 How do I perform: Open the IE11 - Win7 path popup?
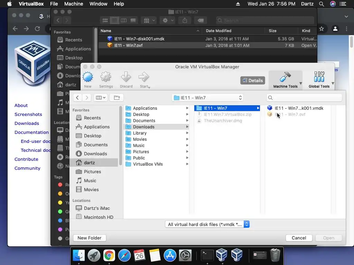[x=207, y=98]
